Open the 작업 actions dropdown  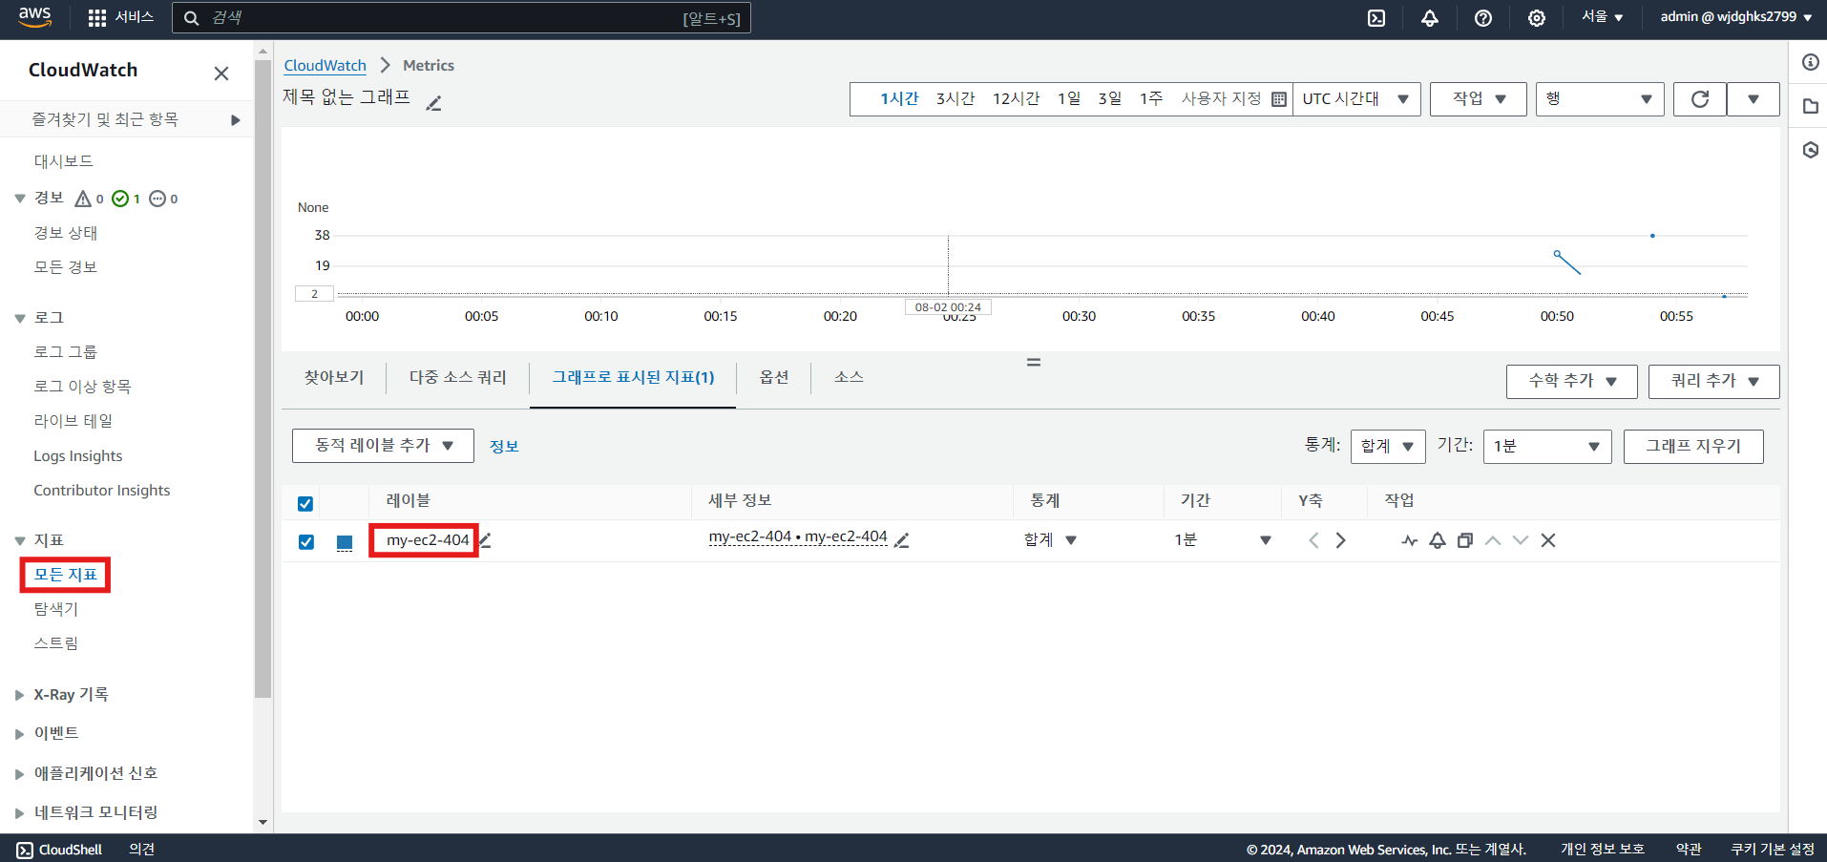tap(1479, 99)
